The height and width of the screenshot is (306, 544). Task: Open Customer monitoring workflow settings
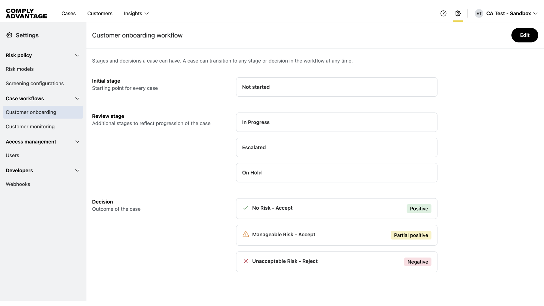[x=30, y=127]
